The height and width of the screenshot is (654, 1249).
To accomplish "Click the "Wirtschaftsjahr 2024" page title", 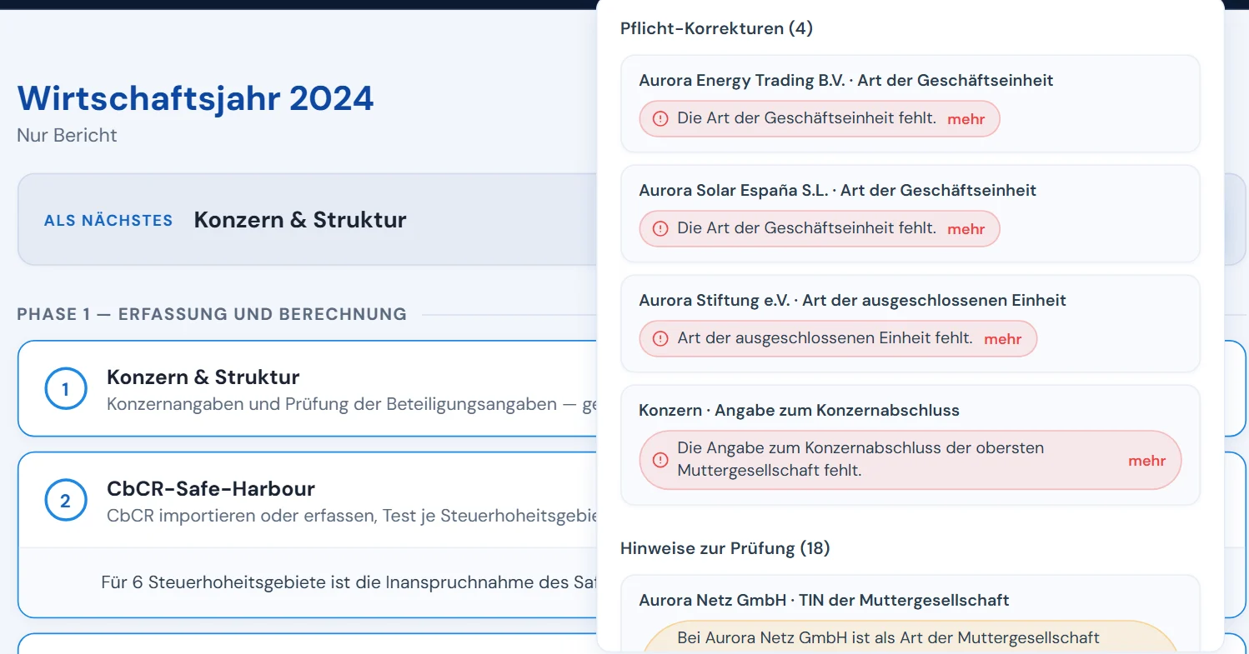I will pos(196,98).
